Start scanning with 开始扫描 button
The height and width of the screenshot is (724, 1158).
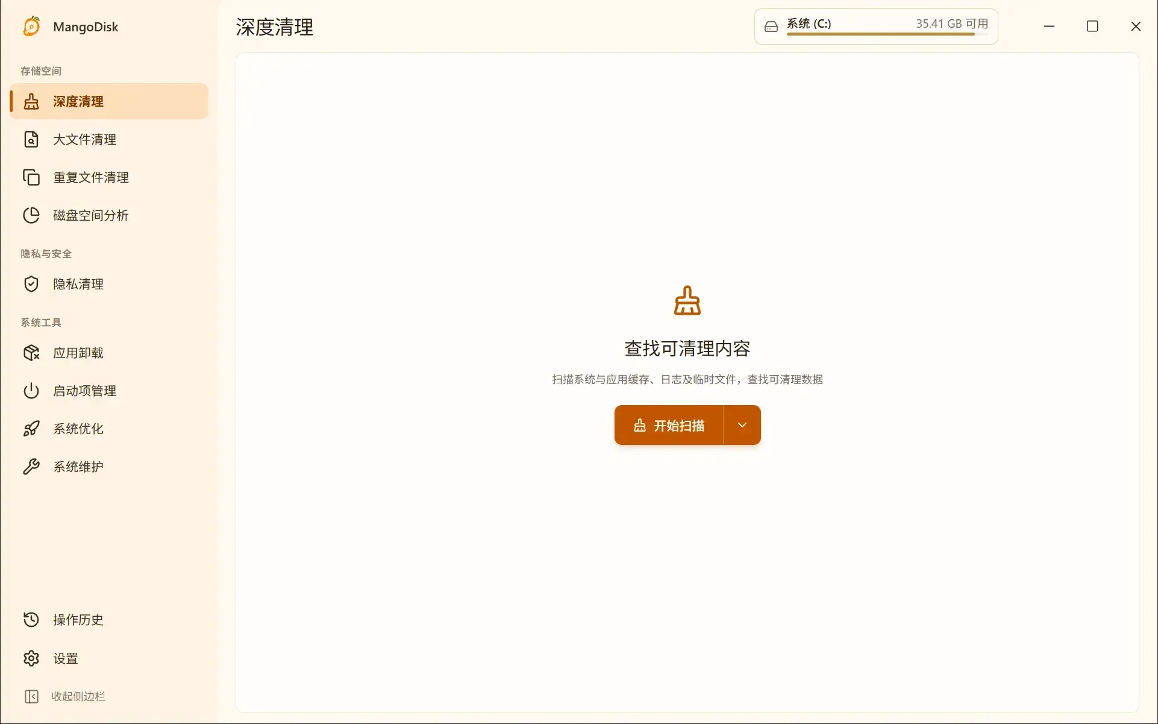pyautogui.click(x=669, y=425)
